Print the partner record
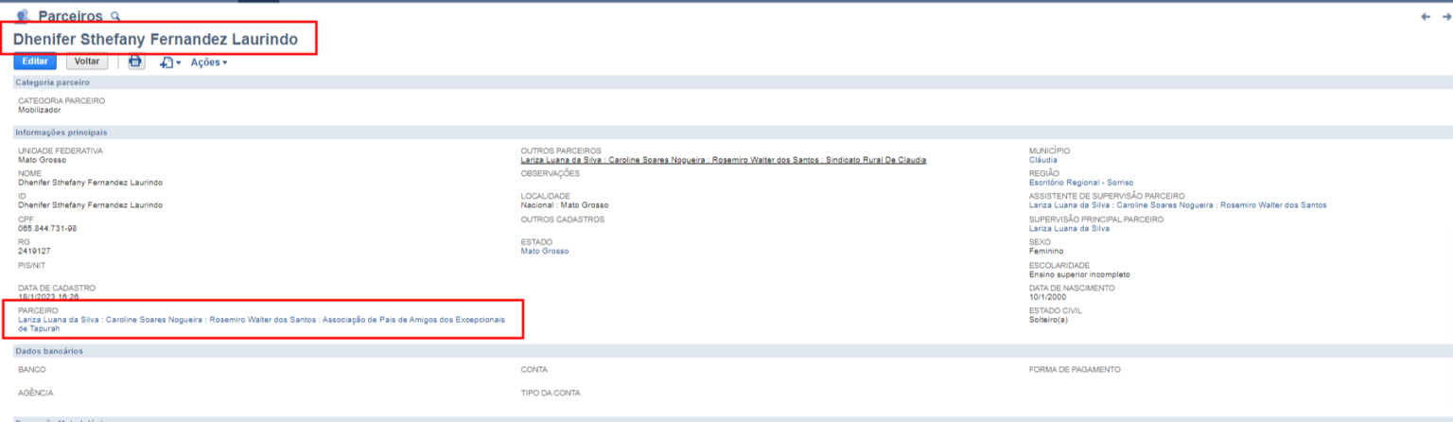 tap(135, 62)
